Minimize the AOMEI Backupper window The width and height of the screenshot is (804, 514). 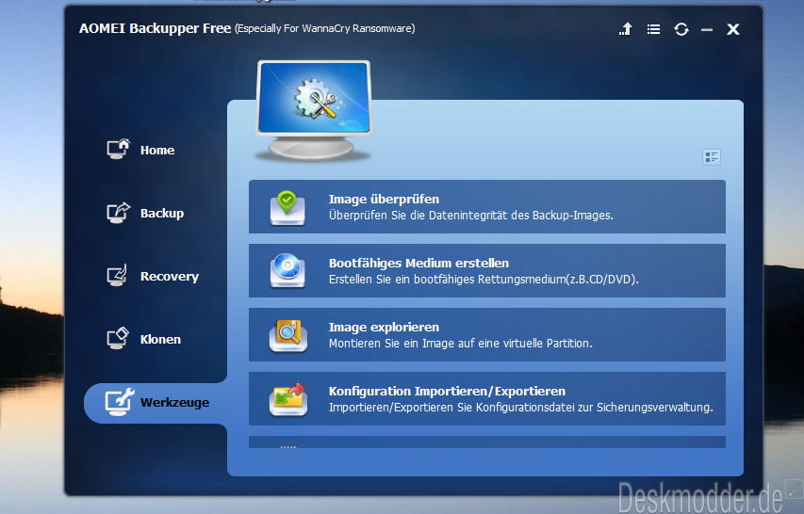[707, 30]
